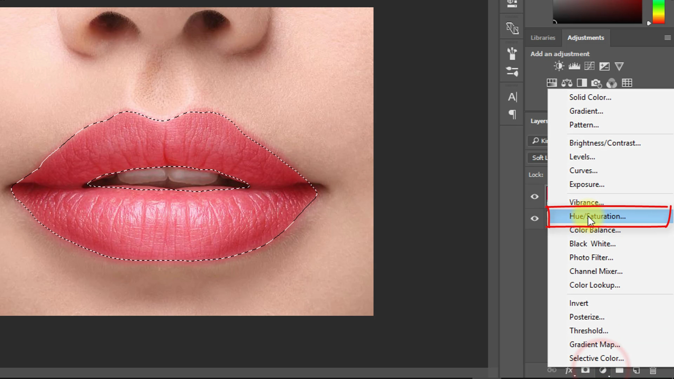The image size is (674, 379).
Task: Hide the bottom layer with its eye icon
Action: click(x=534, y=218)
